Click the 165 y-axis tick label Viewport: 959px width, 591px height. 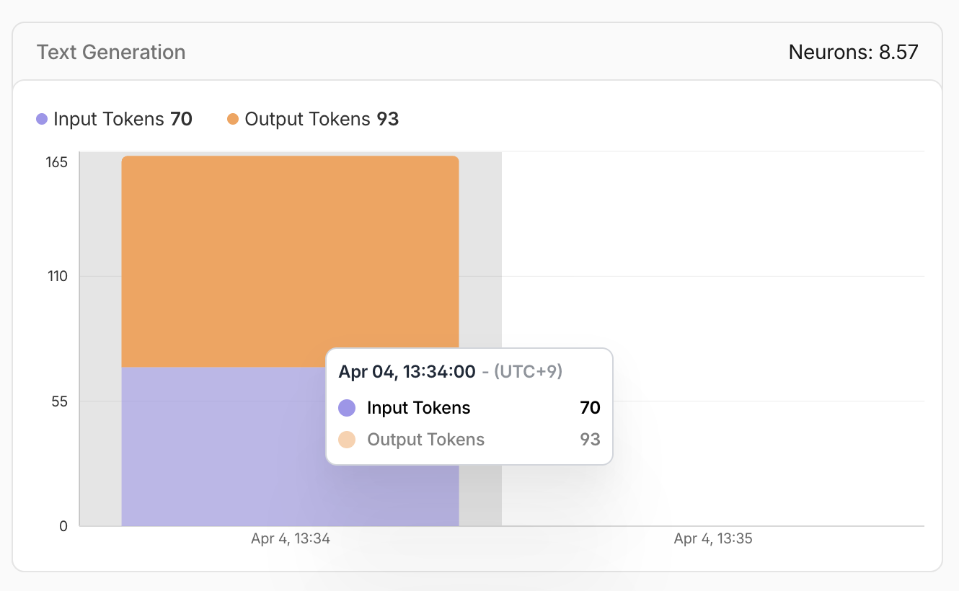pyautogui.click(x=57, y=162)
